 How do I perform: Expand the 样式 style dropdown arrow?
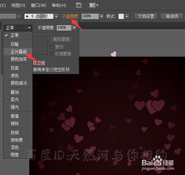(x=127, y=16)
